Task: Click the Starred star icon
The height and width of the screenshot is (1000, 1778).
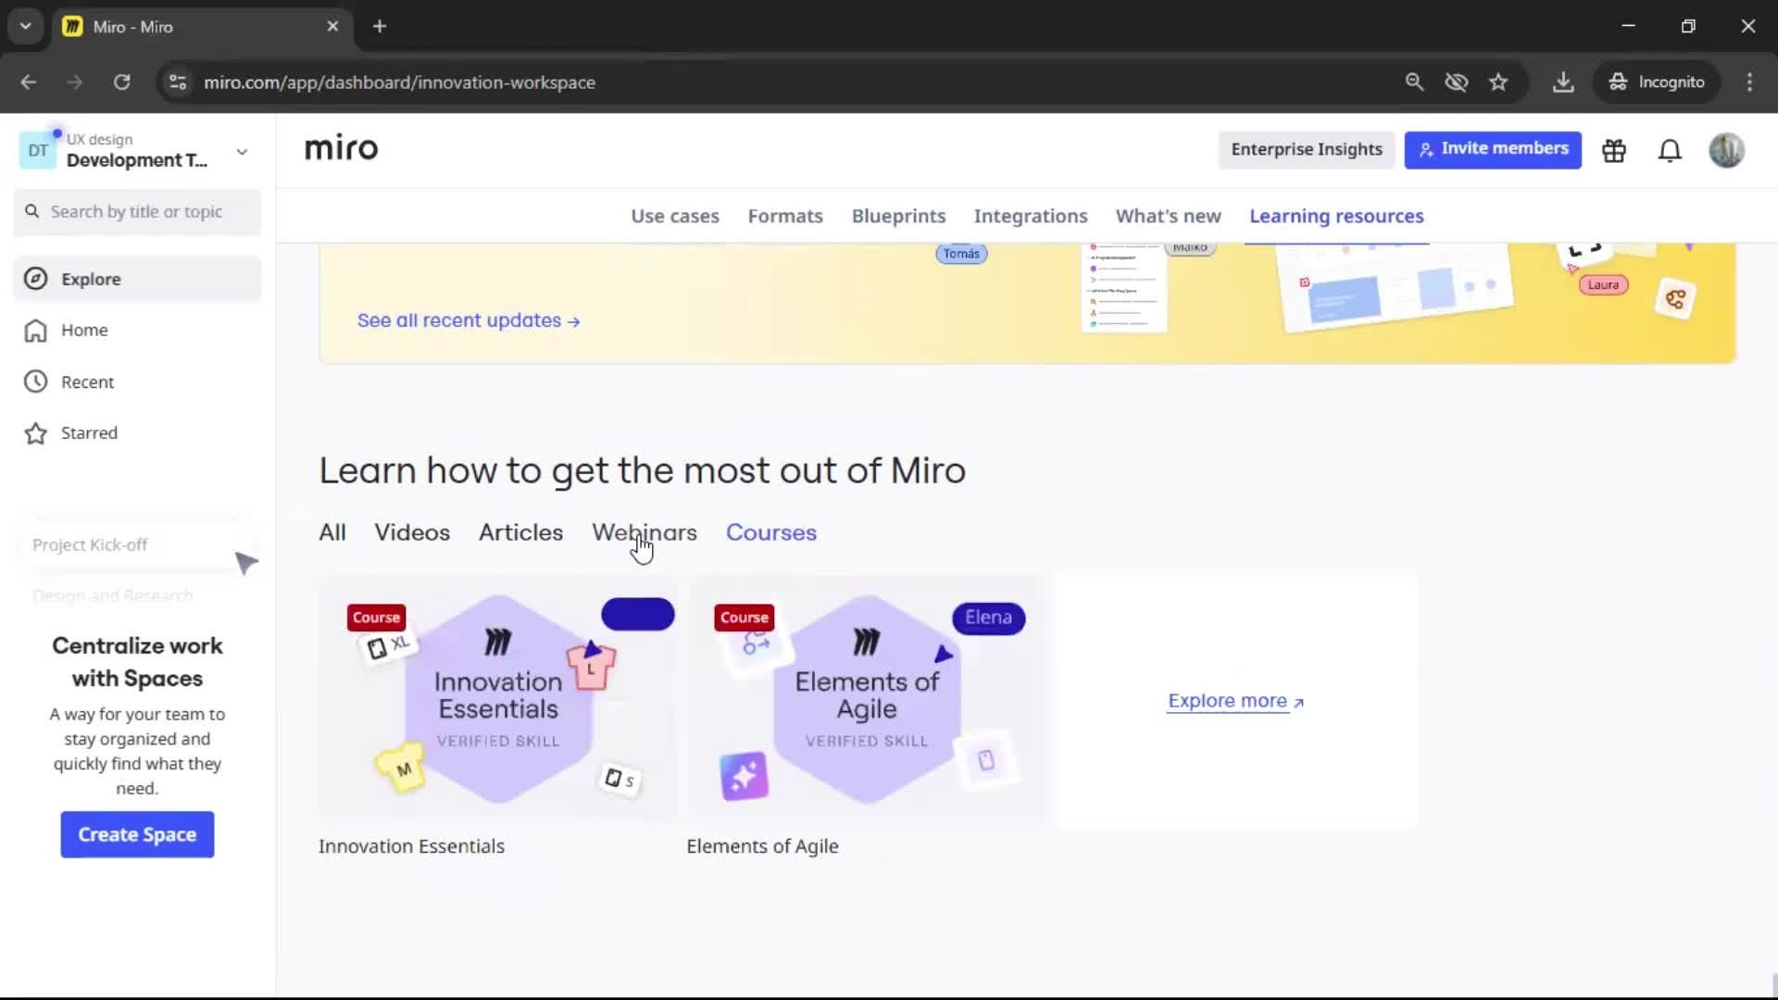Action: 35,433
